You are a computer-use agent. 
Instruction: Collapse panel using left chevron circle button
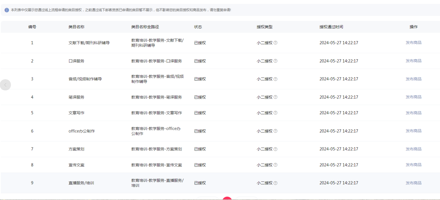point(5,85)
